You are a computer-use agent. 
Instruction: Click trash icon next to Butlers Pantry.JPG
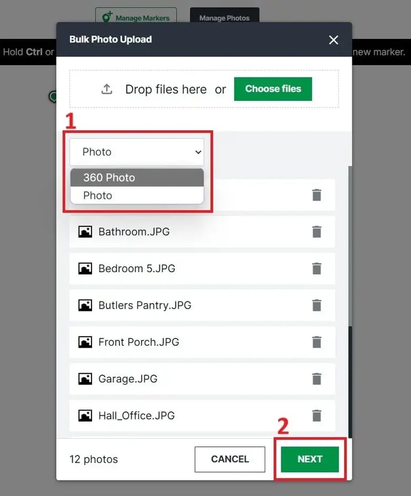coord(317,305)
